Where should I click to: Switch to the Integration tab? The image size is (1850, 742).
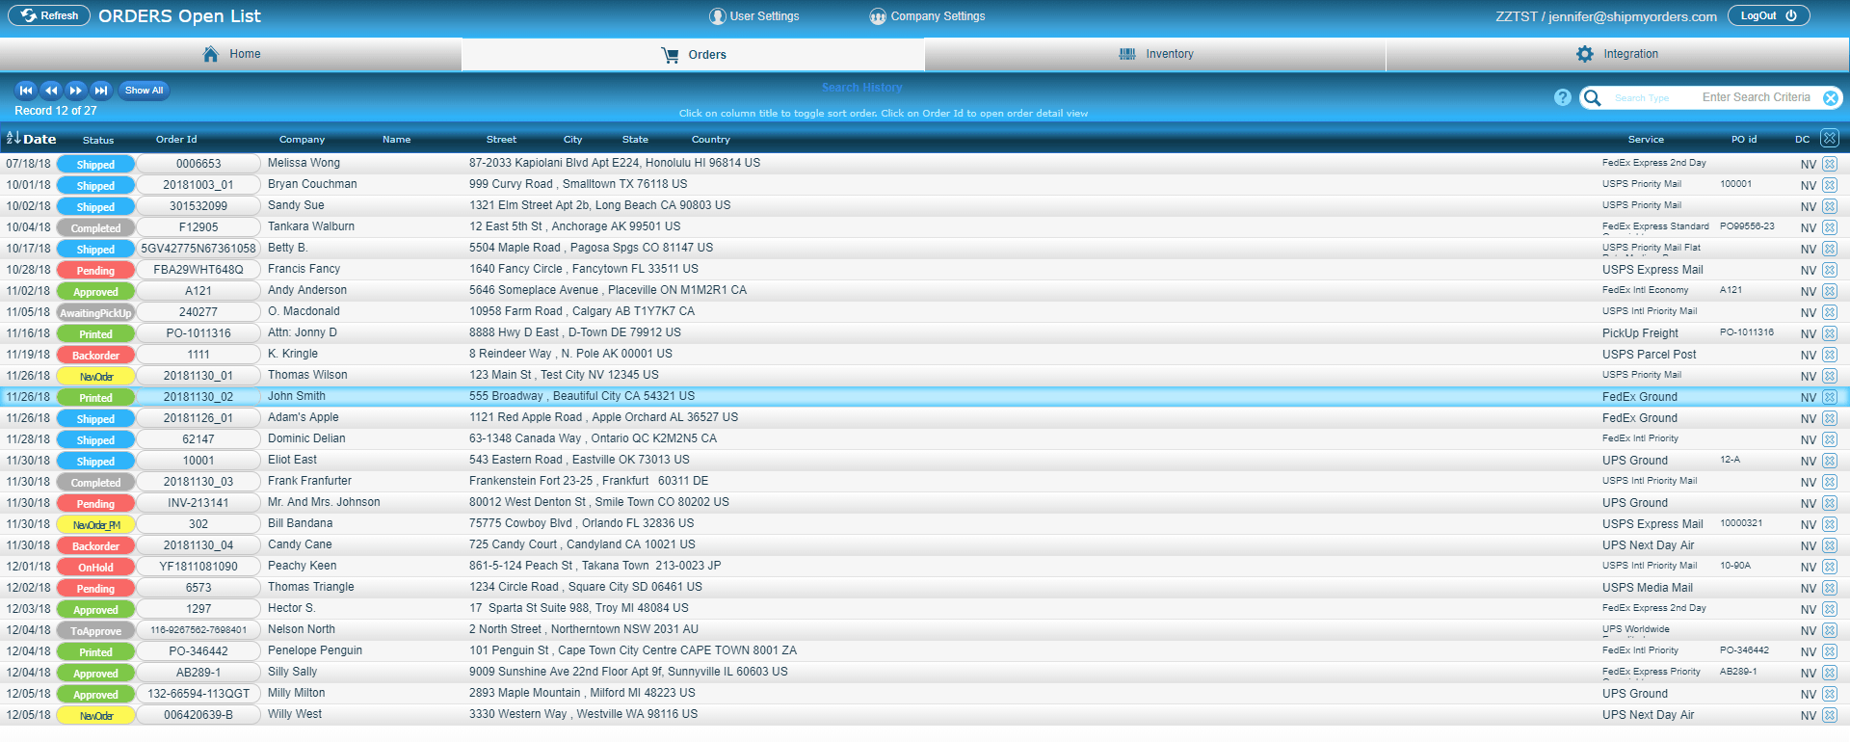point(1618,54)
